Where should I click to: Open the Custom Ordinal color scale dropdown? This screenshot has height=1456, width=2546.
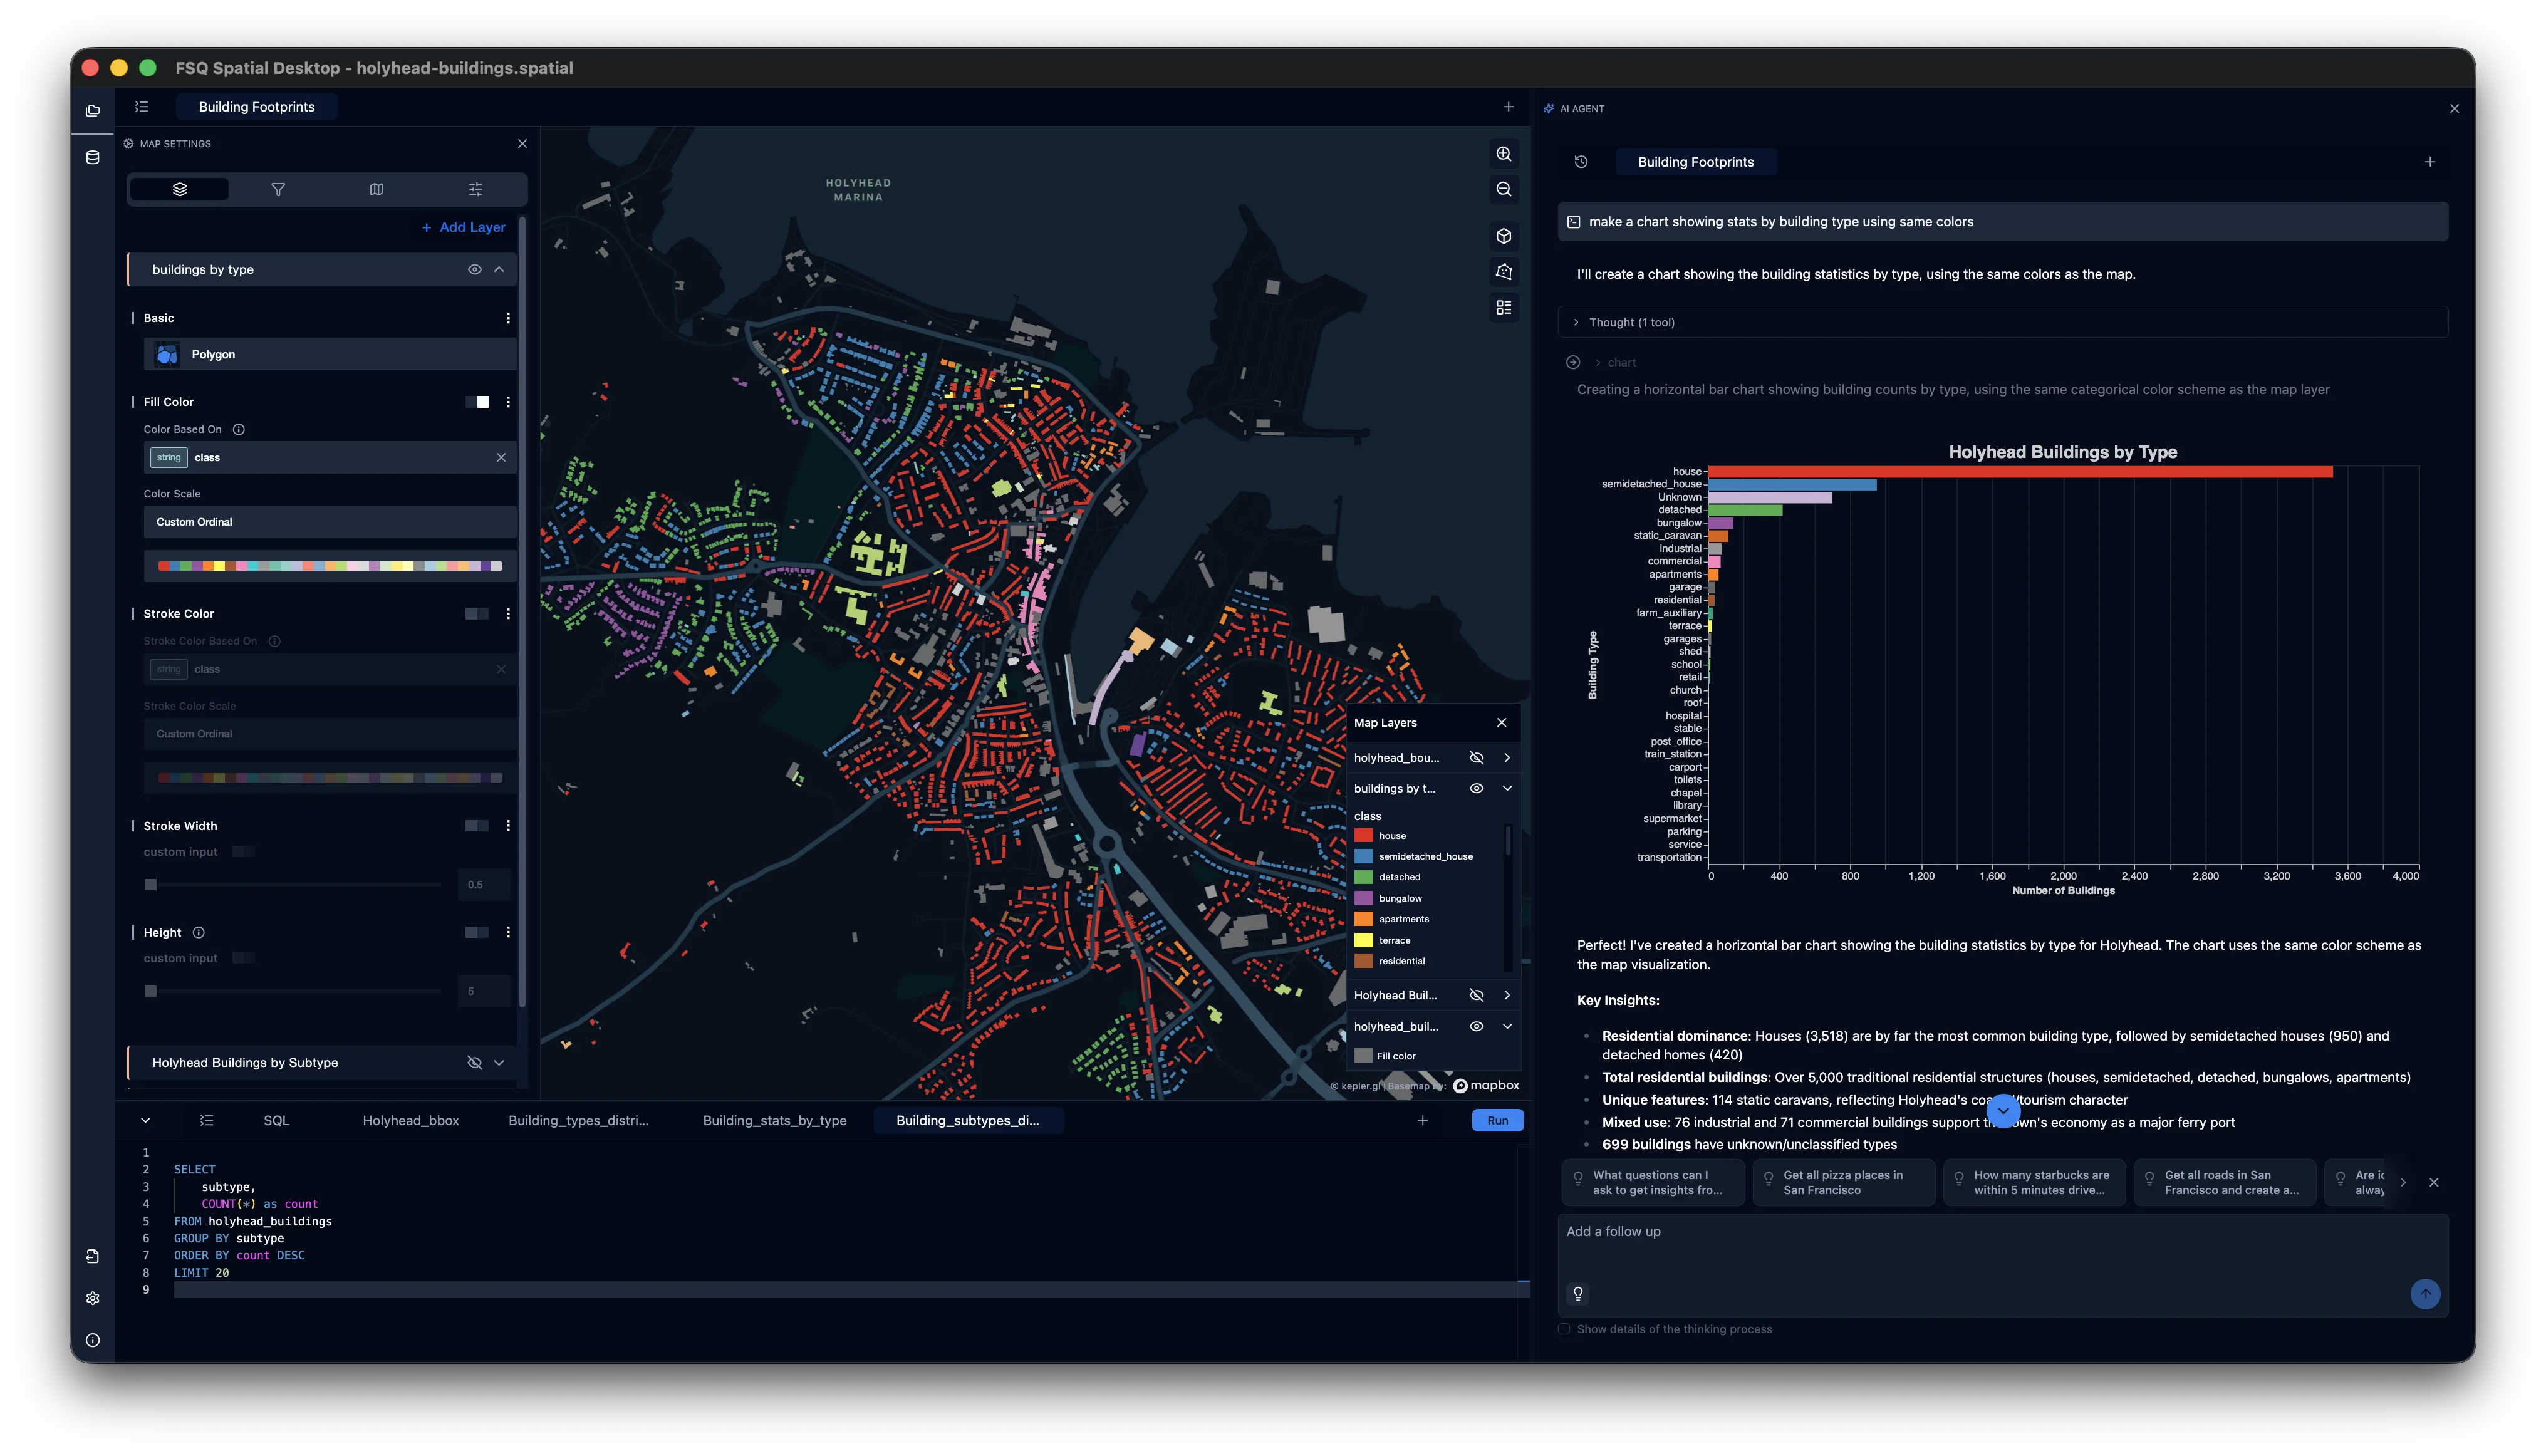(330, 522)
